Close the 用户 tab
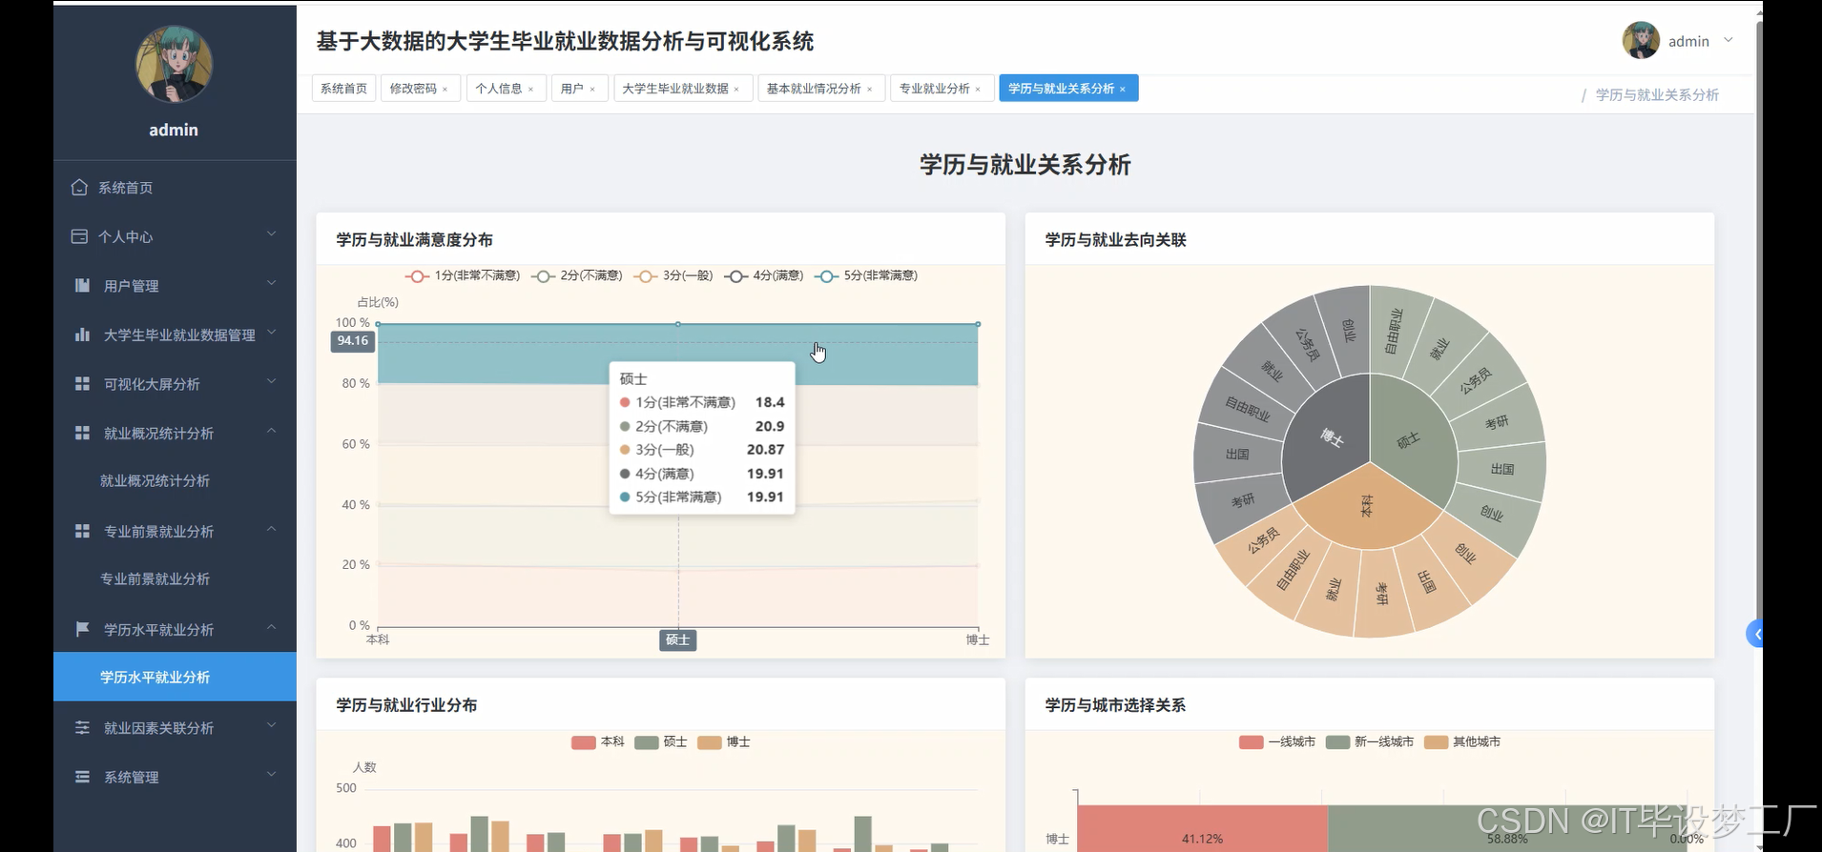 click(591, 89)
